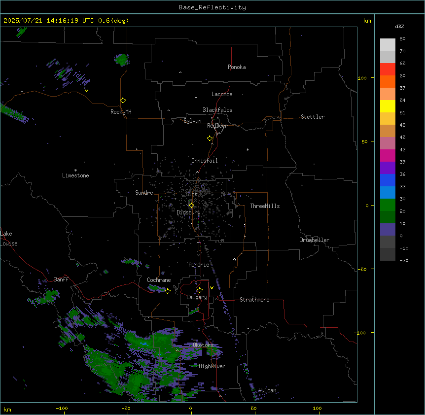Click the Stettler city label
The image size is (425, 415).
[x=313, y=117]
